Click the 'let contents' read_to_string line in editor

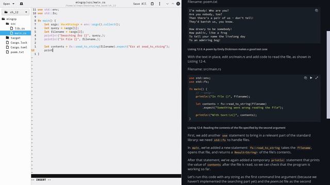click(x=107, y=47)
